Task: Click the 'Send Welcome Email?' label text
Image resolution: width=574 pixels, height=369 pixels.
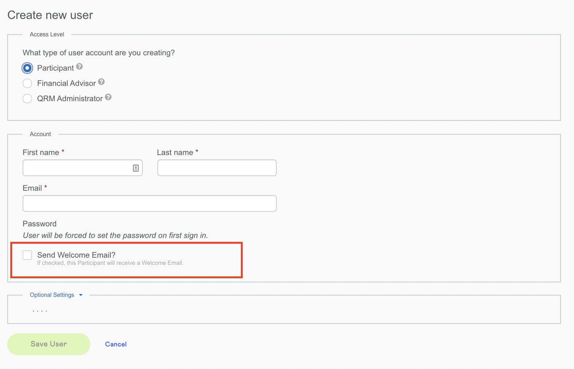Action: 76,255
